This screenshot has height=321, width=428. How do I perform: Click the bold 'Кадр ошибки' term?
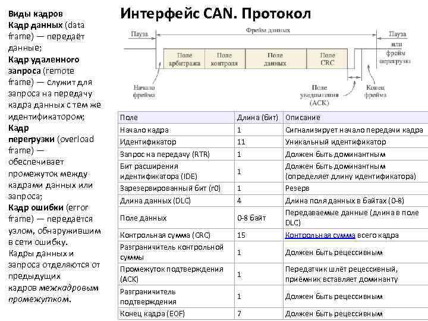coord(36,207)
